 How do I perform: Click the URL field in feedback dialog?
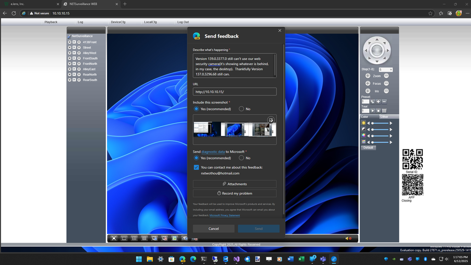click(x=234, y=92)
